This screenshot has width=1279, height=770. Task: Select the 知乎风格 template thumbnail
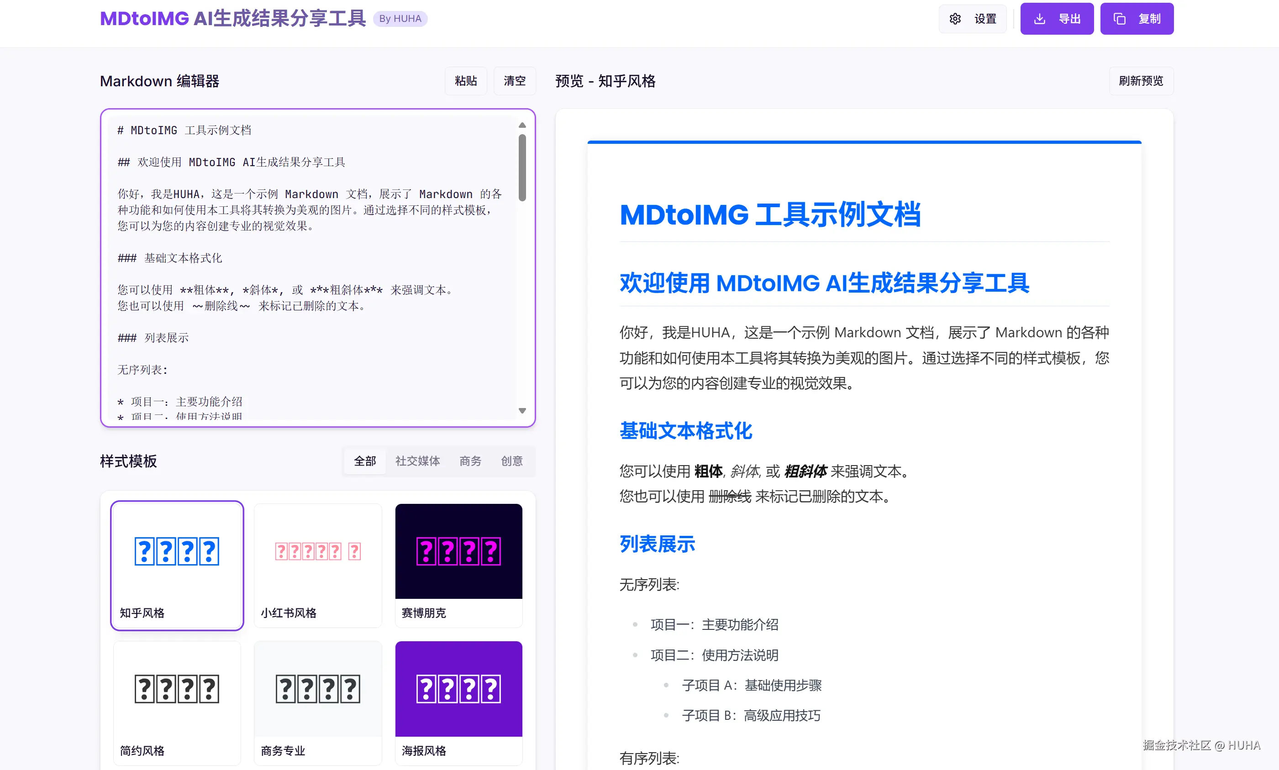pos(177,565)
